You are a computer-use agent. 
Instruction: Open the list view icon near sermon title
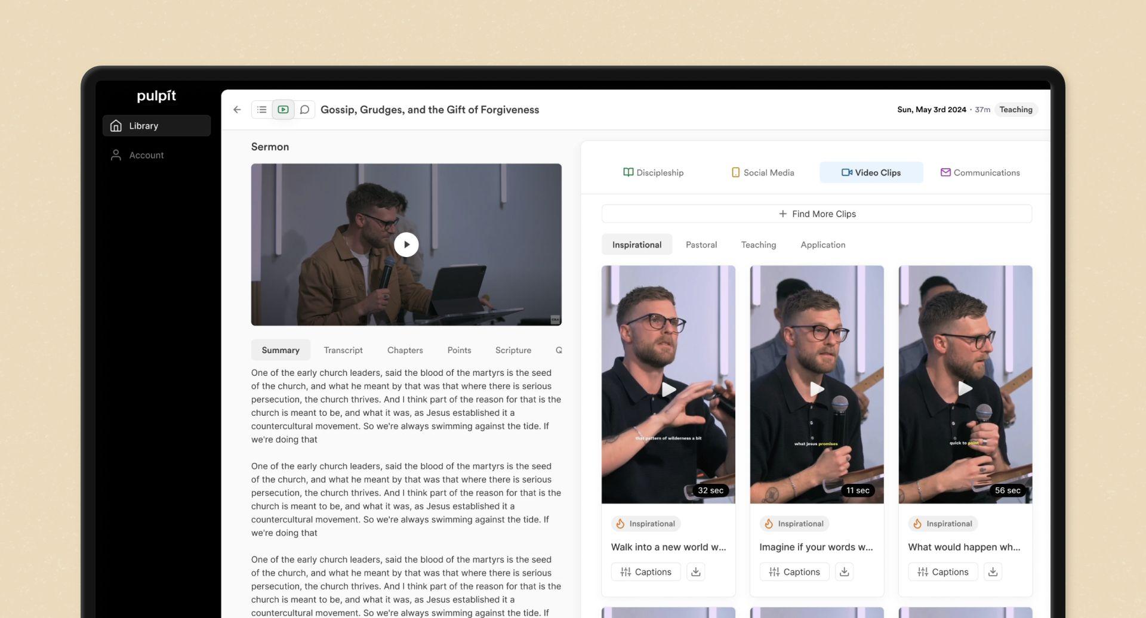coord(261,109)
